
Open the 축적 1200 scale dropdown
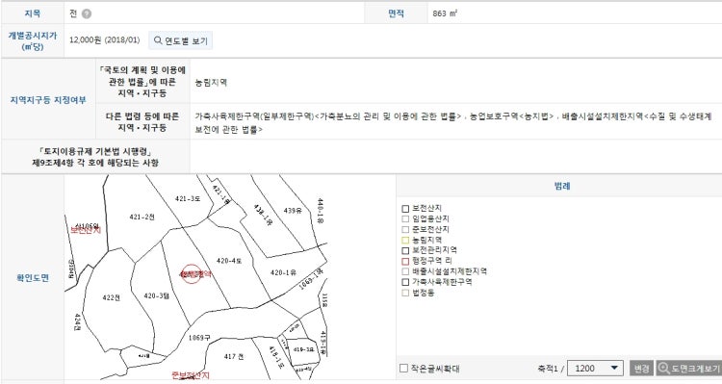point(595,369)
